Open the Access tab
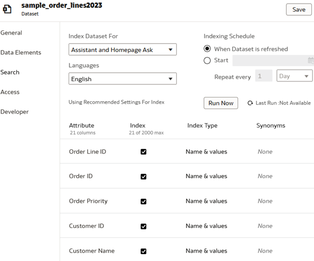Viewport: 314px width, 261px height. [x=10, y=92]
